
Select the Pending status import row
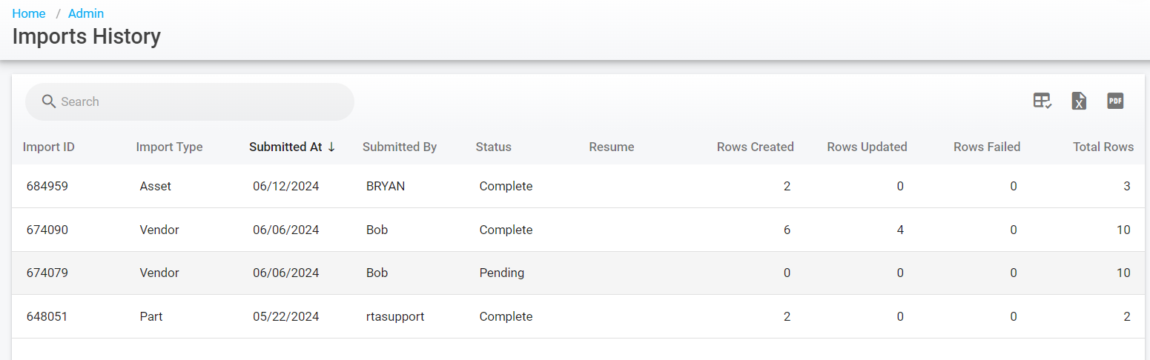(501, 273)
